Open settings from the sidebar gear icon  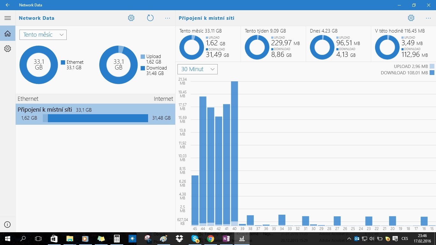[x=8, y=48]
